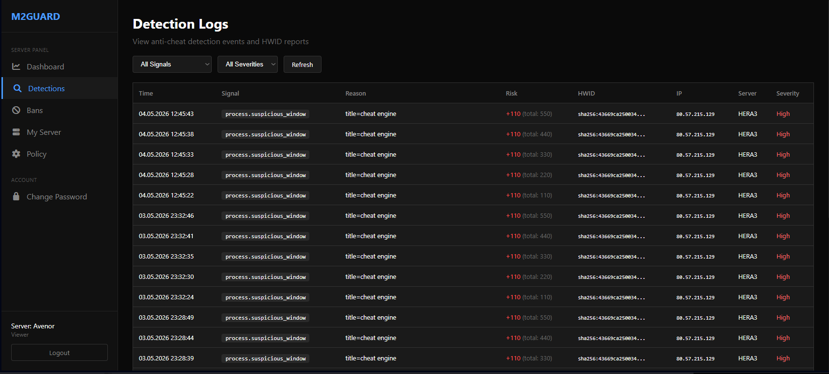Select timestamp 03.05.2026 23:32:41
The height and width of the screenshot is (374, 829).
pyautogui.click(x=166, y=236)
